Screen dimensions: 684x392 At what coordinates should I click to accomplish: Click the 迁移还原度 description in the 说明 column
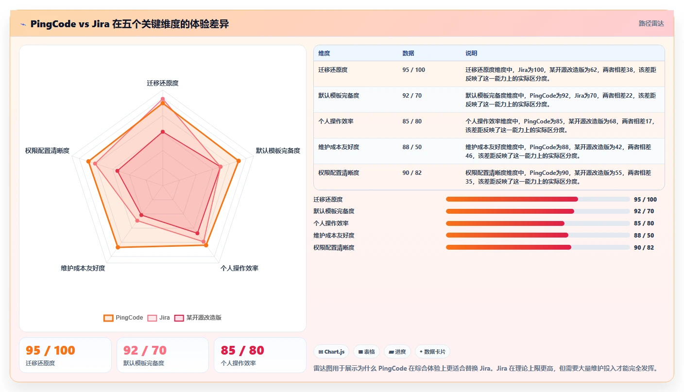(x=561, y=74)
